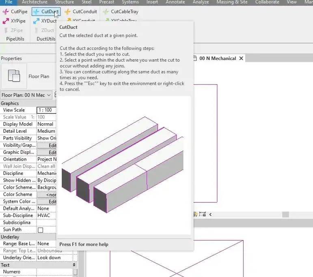
Task: Open the Color Scheme none selector
Action: coord(47,194)
